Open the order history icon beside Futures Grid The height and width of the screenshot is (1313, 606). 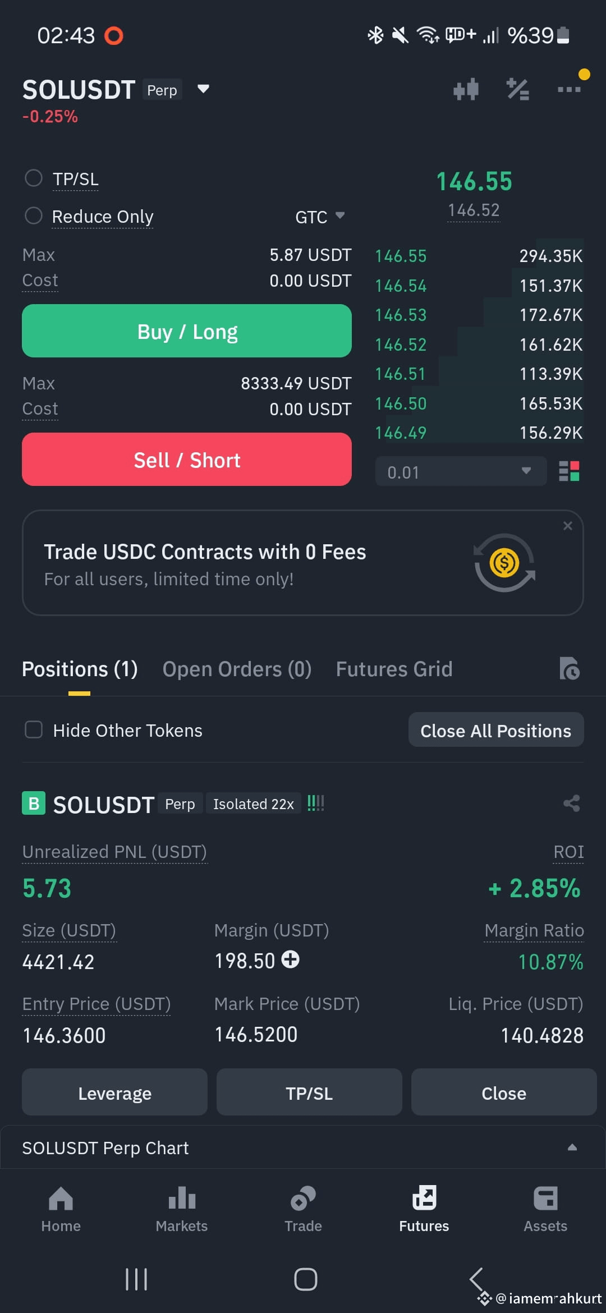click(x=569, y=668)
